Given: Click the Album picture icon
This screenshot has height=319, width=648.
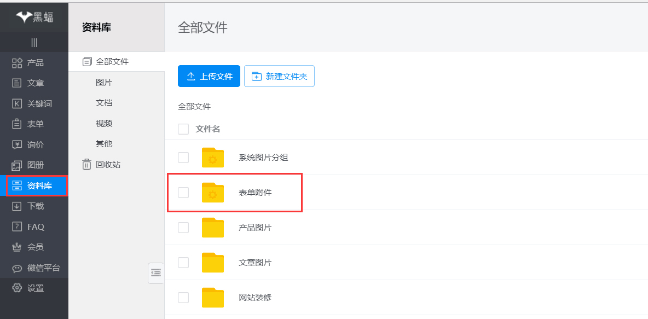Looking at the screenshot, I should pos(17,165).
